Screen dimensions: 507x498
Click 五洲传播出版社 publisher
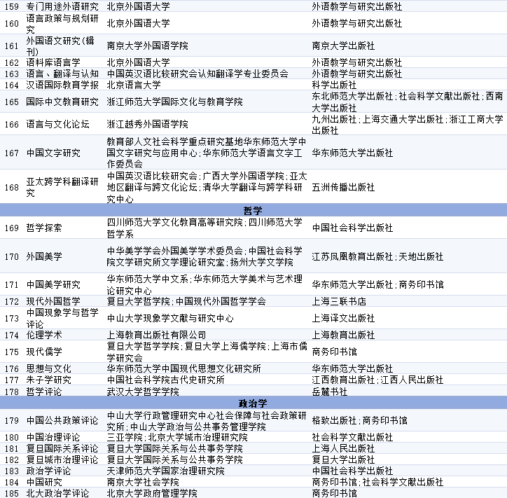(x=343, y=187)
